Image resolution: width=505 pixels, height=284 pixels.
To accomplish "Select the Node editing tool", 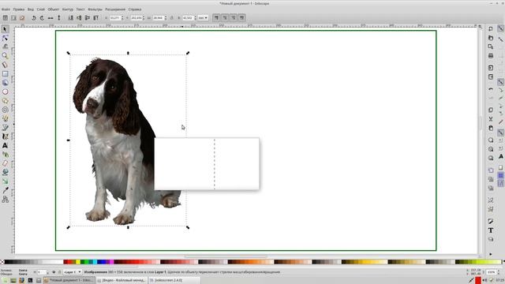I will tap(6, 38).
